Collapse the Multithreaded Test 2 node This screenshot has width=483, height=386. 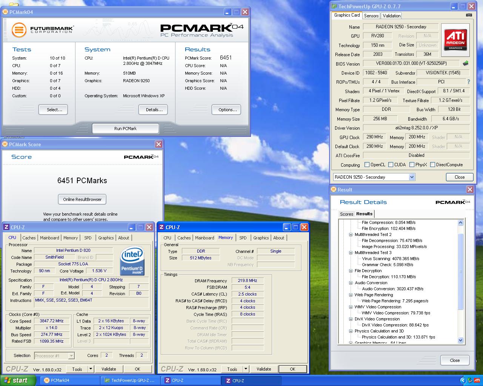[x=351, y=234]
